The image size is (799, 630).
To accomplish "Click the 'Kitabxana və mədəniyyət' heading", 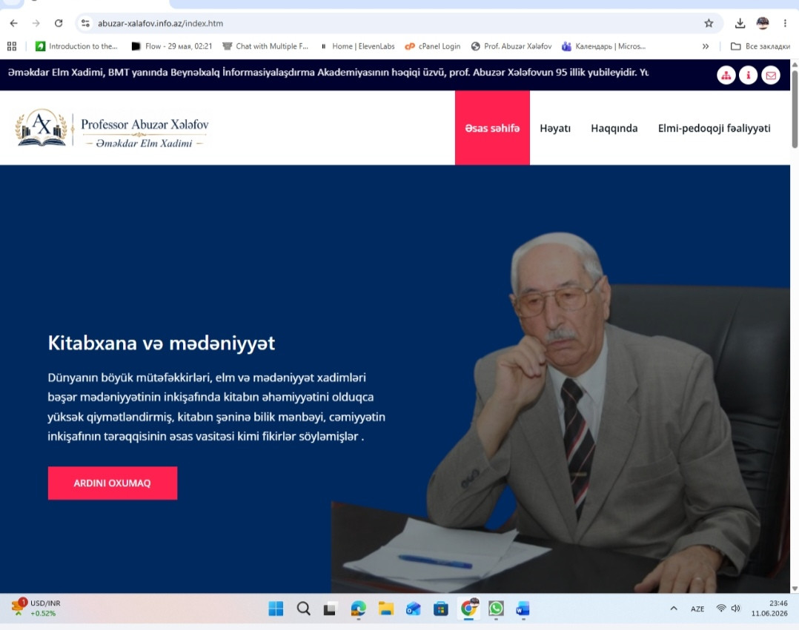I will click(x=162, y=343).
